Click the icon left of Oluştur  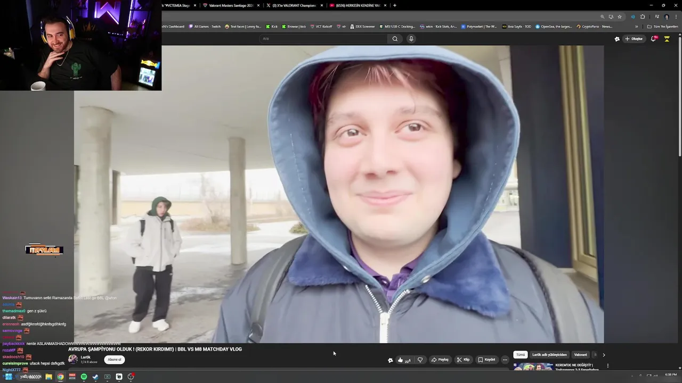pos(617,39)
